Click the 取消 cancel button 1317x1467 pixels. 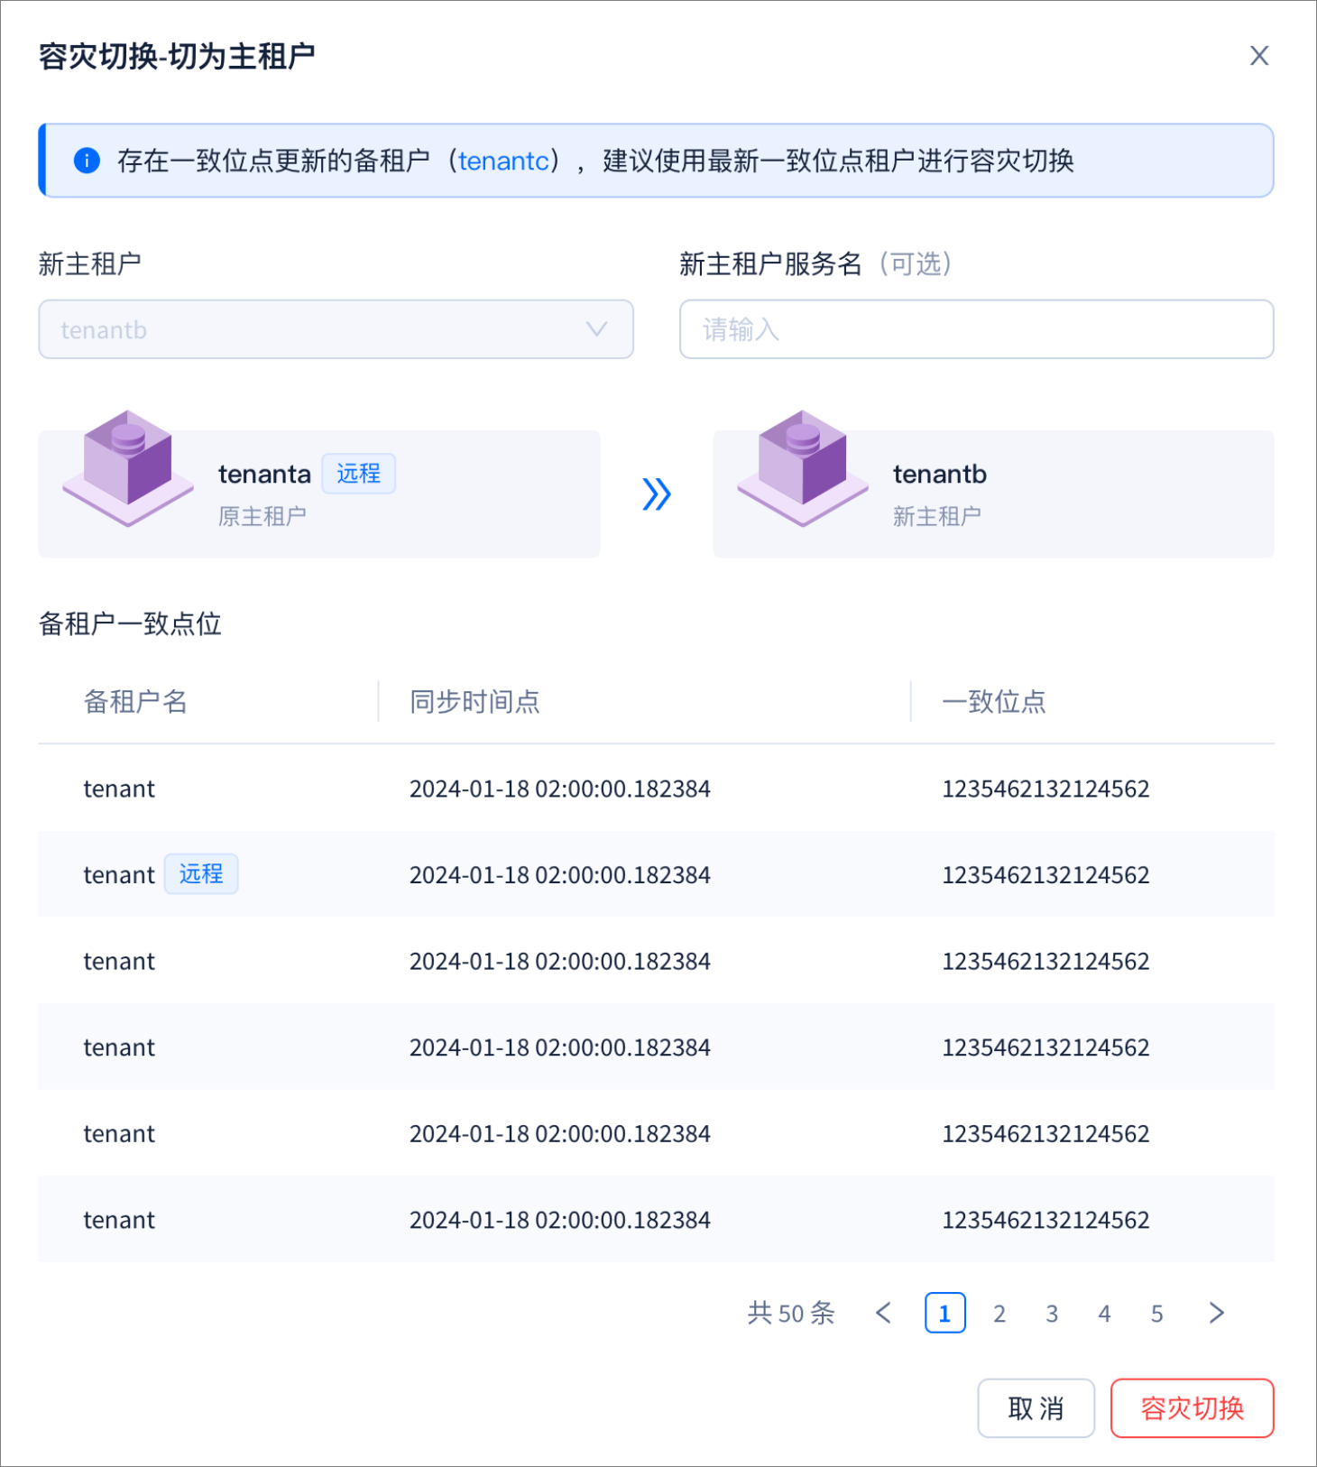coord(1036,1407)
